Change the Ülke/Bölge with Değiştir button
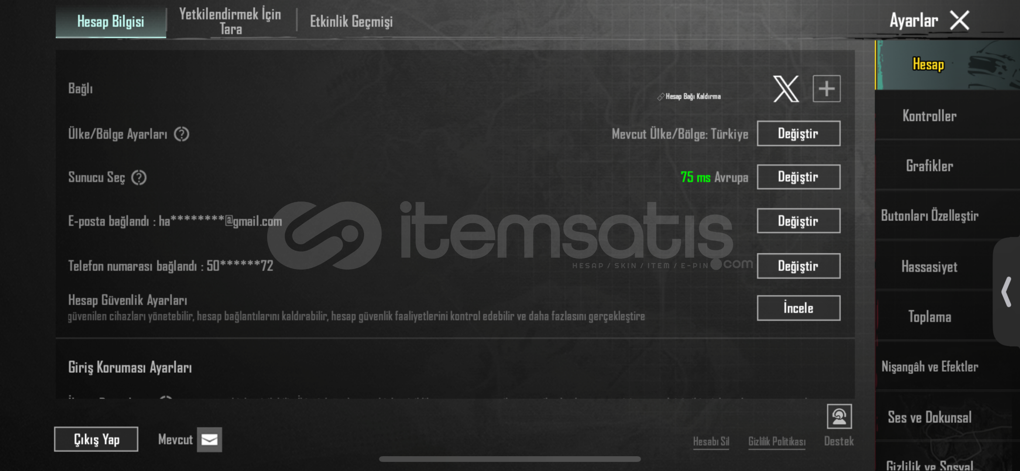This screenshot has width=1020, height=471. click(x=798, y=133)
